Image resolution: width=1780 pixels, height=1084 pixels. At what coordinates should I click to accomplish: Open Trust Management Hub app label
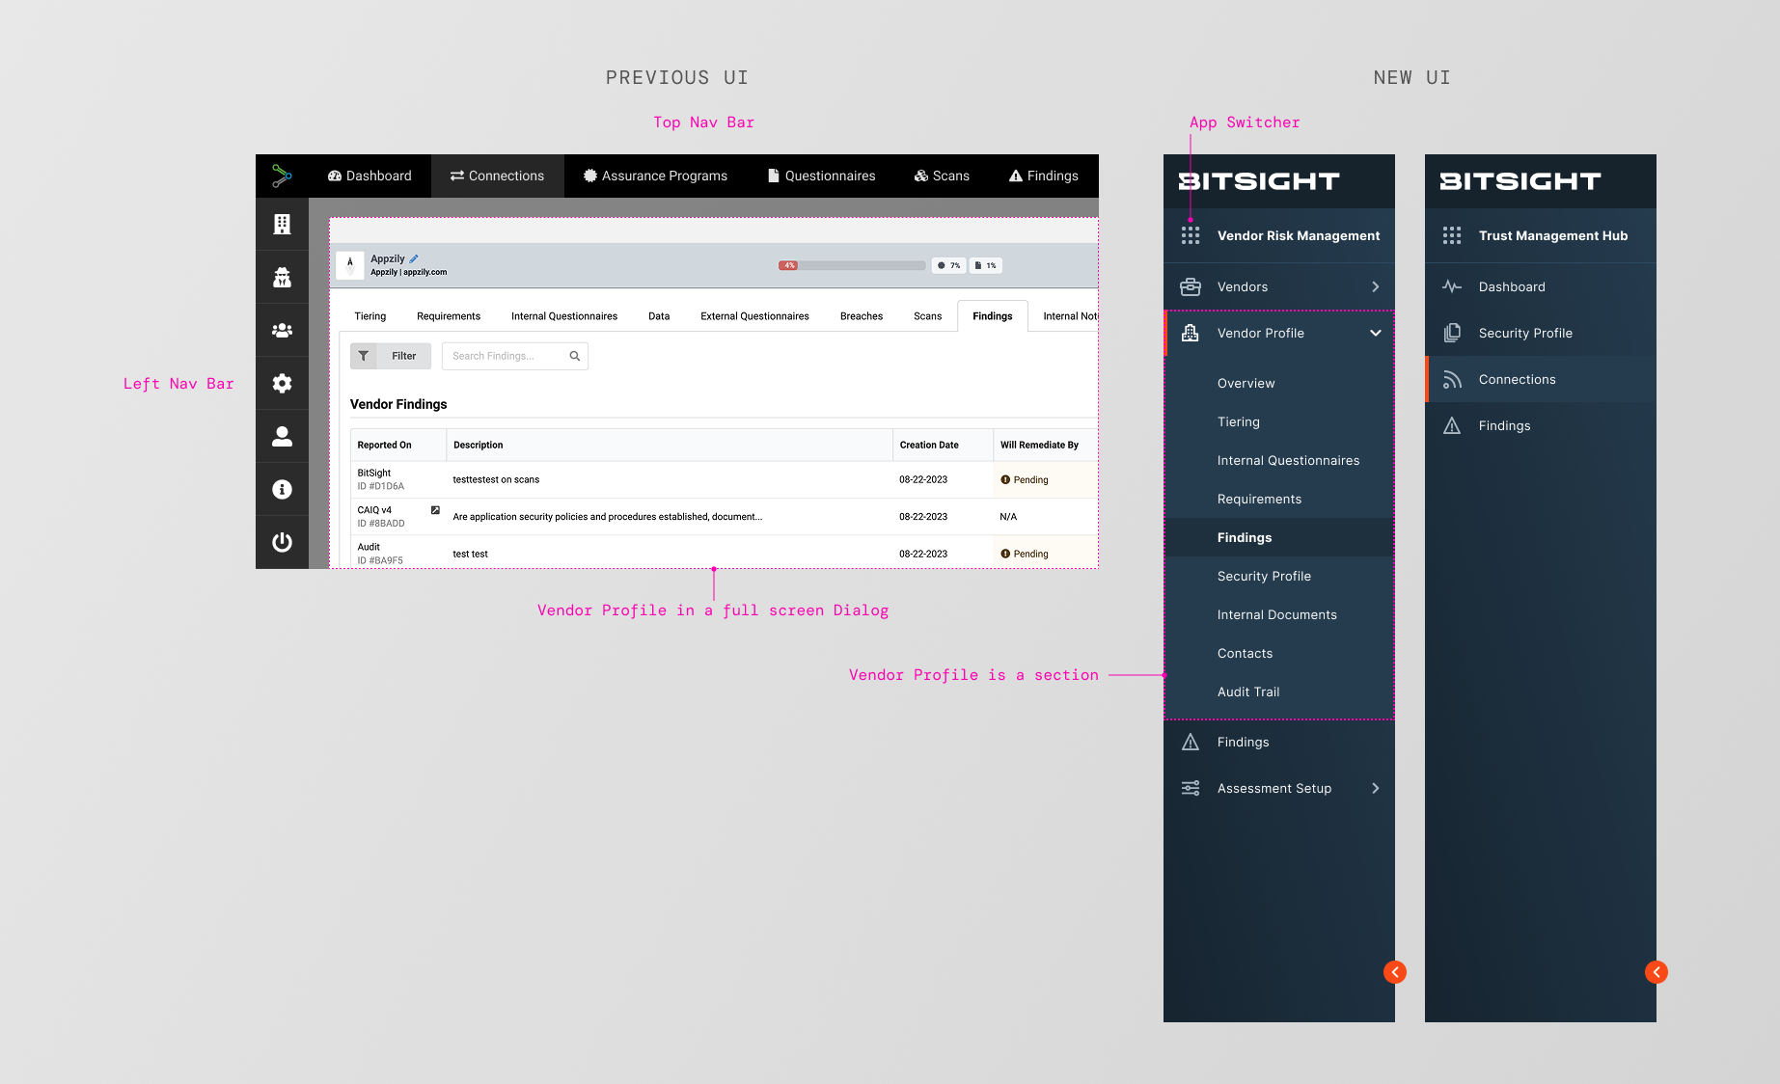pos(1553,235)
